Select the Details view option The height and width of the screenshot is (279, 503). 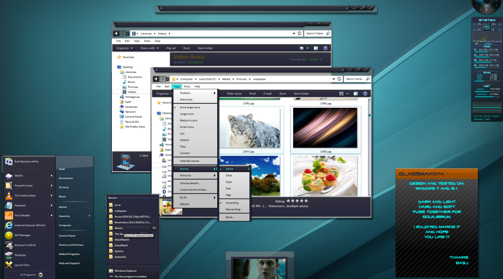tap(184, 140)
